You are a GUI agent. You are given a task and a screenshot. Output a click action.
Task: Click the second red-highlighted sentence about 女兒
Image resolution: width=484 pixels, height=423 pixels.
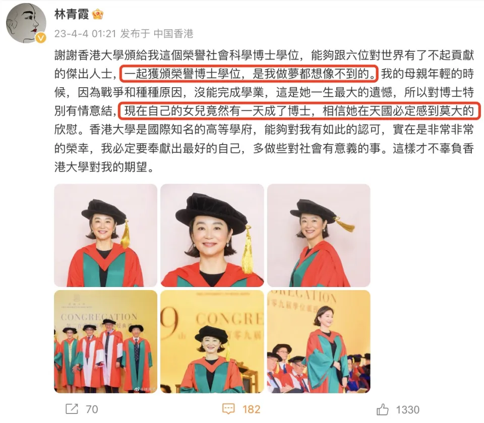[299, 111]
